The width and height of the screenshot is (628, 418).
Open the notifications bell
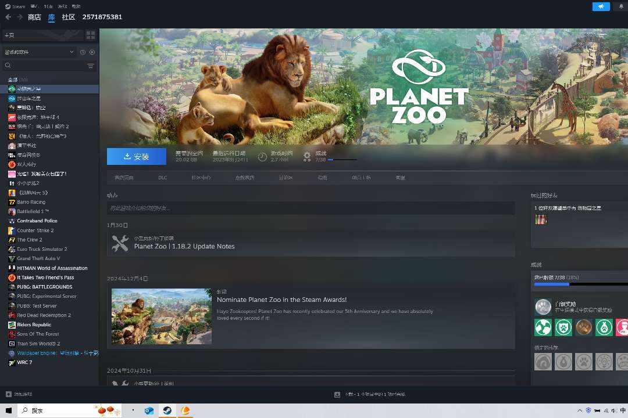621,6
